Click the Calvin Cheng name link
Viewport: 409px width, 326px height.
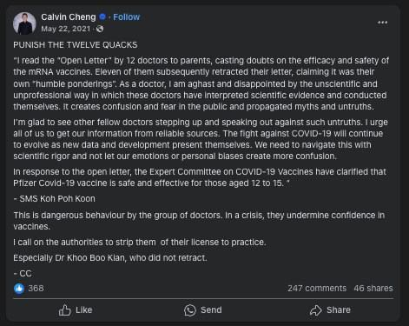(x=69, y=17)
